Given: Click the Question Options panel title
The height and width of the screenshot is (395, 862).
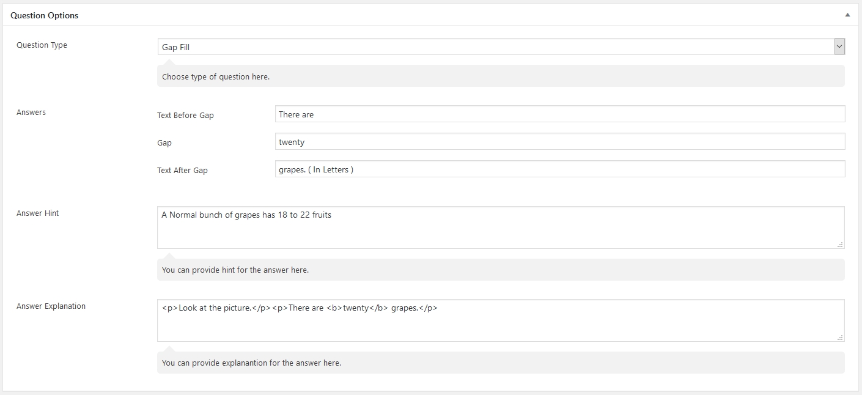Looking at the screenshot, I should [x=45, y=15].
